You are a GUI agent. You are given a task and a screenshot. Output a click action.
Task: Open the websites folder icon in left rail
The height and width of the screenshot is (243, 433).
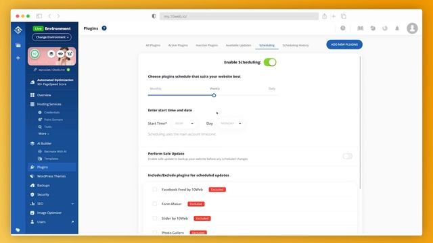(x=18, y=45)
